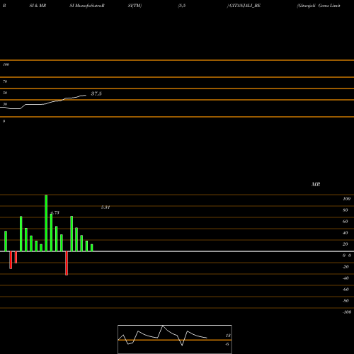Click the MR axis label 40

(346, 233)
